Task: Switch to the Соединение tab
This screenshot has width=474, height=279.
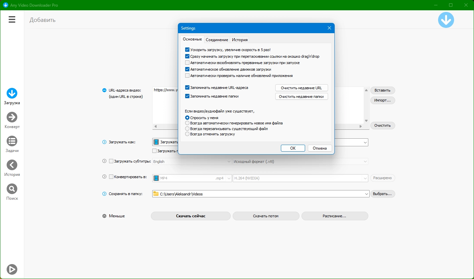Action: click(217, 40)
